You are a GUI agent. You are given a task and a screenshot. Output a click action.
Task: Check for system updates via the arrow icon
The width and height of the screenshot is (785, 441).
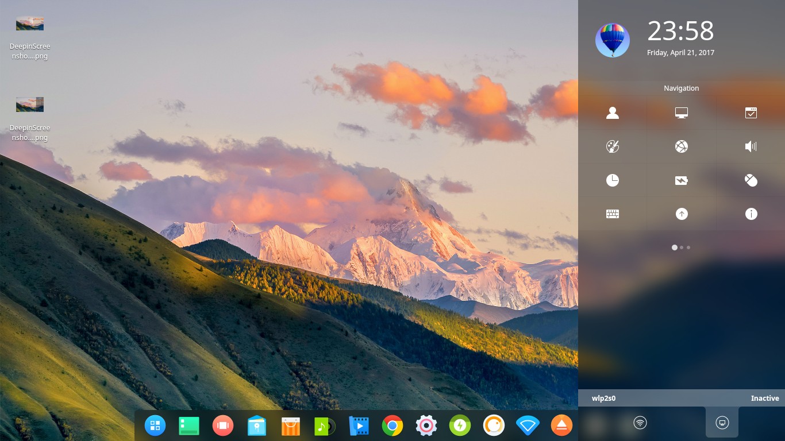[x=682, y=214]
